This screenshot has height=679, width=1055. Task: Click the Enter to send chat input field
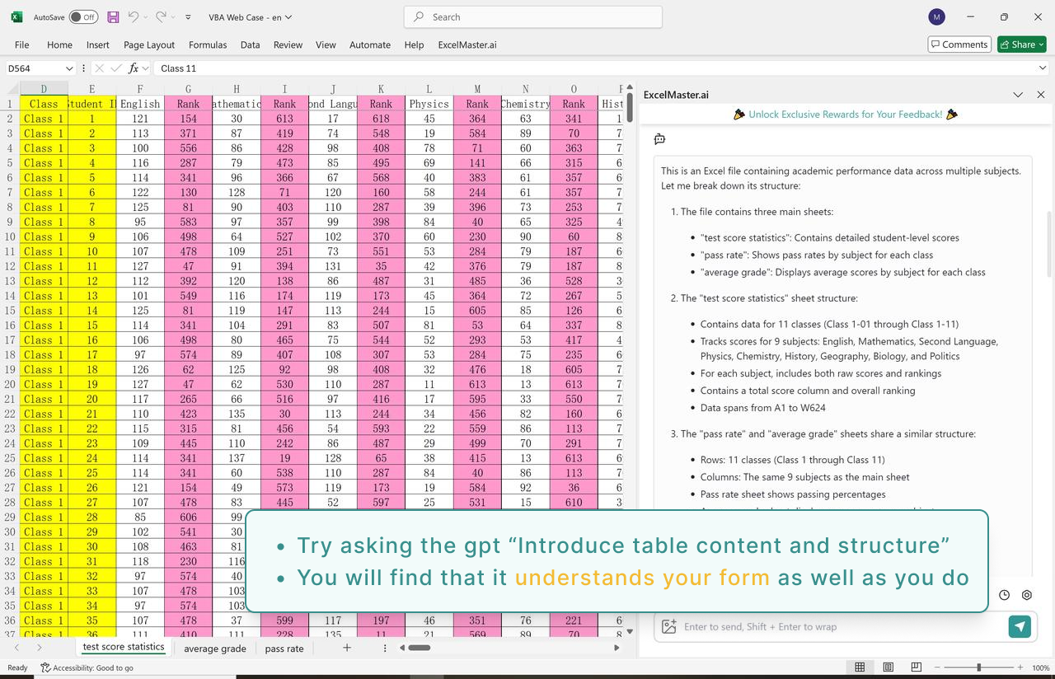(824, 626)
